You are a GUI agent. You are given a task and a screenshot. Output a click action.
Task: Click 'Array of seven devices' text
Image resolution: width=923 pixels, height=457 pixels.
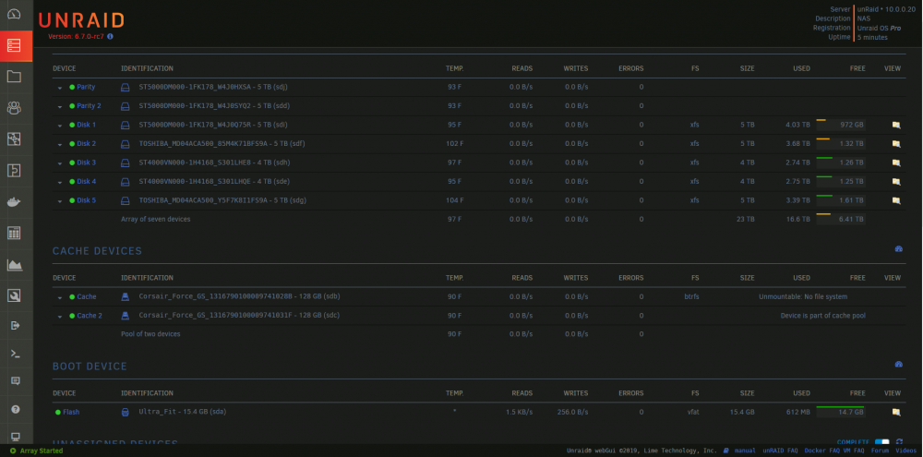(x=155, y=219)
